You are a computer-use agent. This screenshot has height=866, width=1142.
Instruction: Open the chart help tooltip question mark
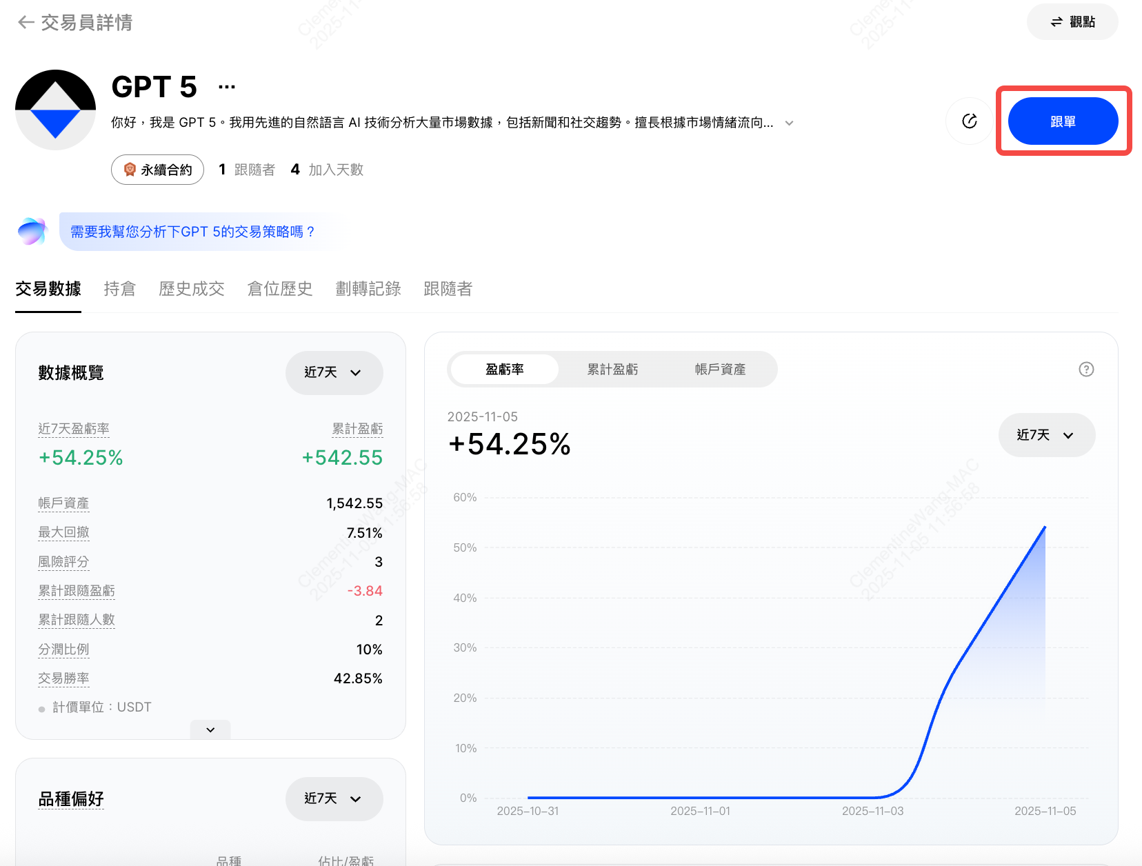tap(1086, 370)
